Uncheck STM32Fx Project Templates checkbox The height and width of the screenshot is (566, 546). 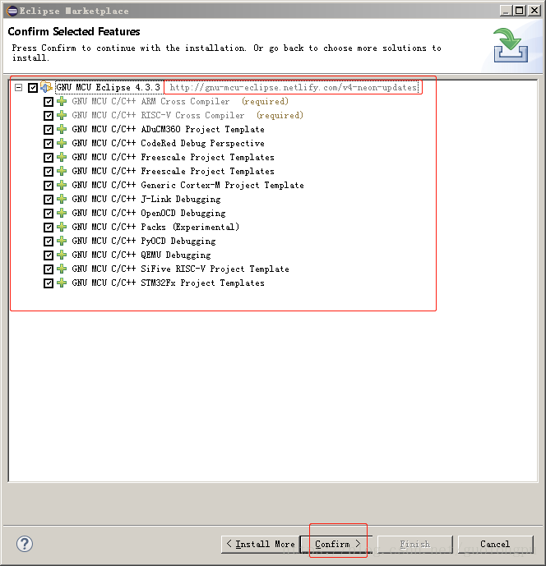point(48,283)
